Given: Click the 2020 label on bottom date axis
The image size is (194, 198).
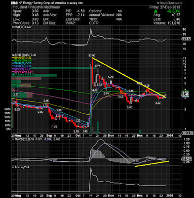Looking at the screenshot, I should [170, 196].
